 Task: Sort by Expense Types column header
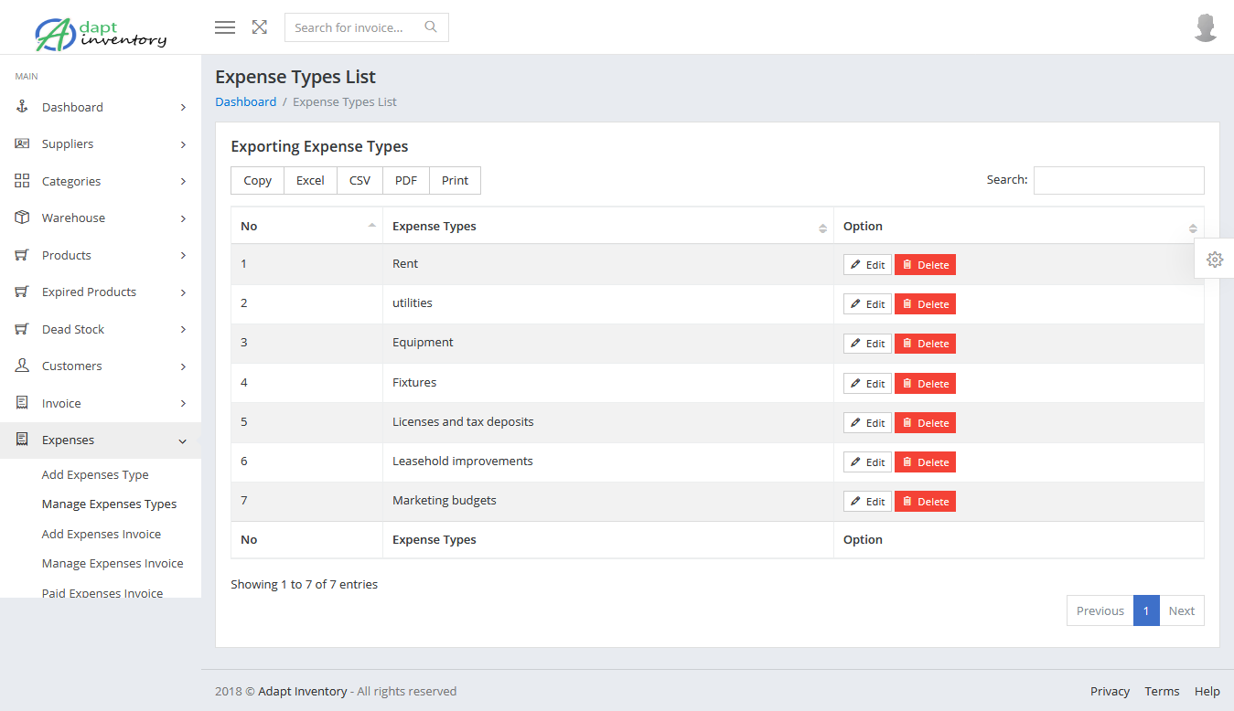coord(607,226)
